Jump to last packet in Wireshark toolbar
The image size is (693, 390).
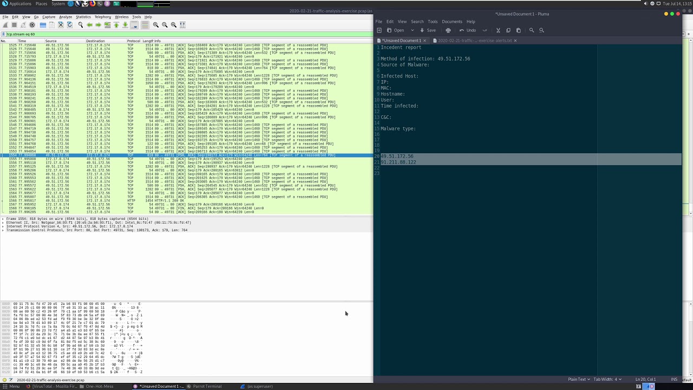click(x=125, y=25)
